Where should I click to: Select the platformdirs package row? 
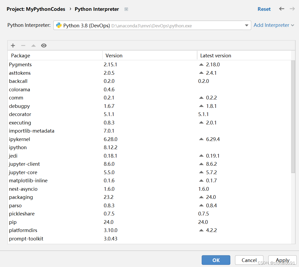[x=149, y=230]
